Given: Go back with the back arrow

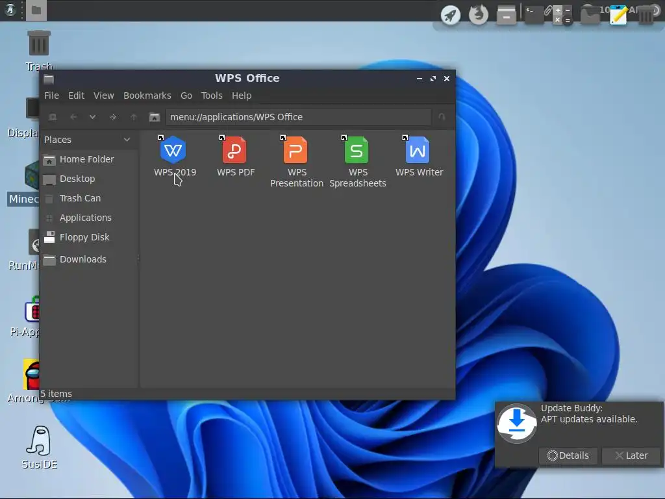Looking at the screenshot, I should tap(73, 117).
